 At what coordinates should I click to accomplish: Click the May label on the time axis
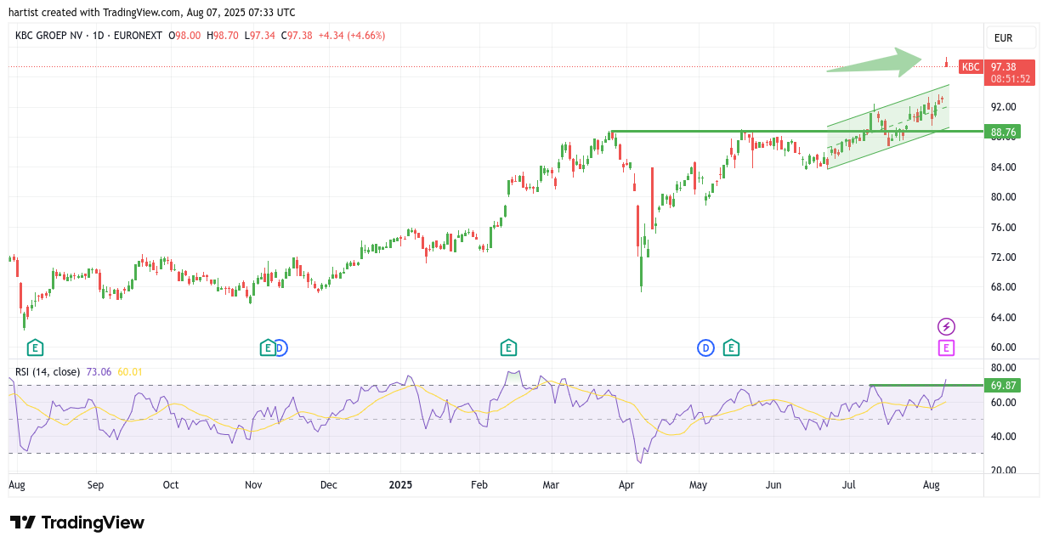(x=699, y=485)
